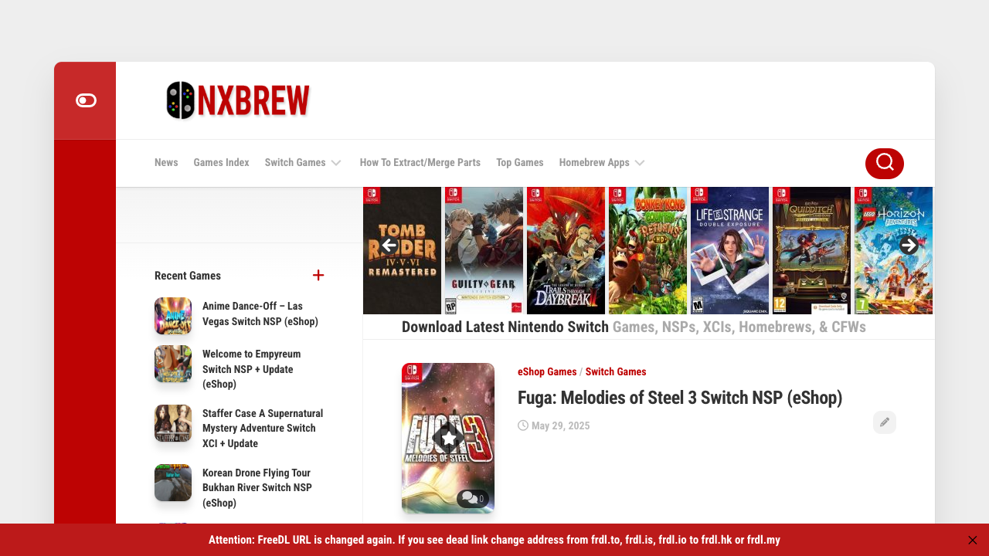Click the right arrow on the game carousel
This screenshot has height=556, width=989.
pyautogui.click(x=909, y=245)
